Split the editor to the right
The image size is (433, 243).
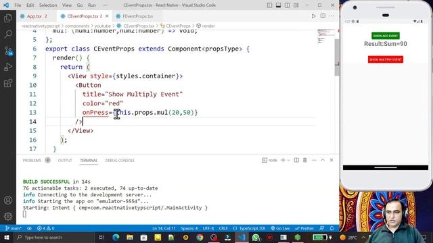pos(323,16)
